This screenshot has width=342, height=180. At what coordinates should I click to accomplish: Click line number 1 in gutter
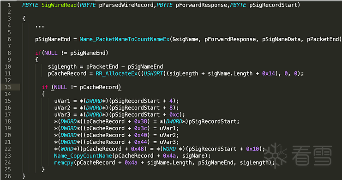[x=9, y=5]
